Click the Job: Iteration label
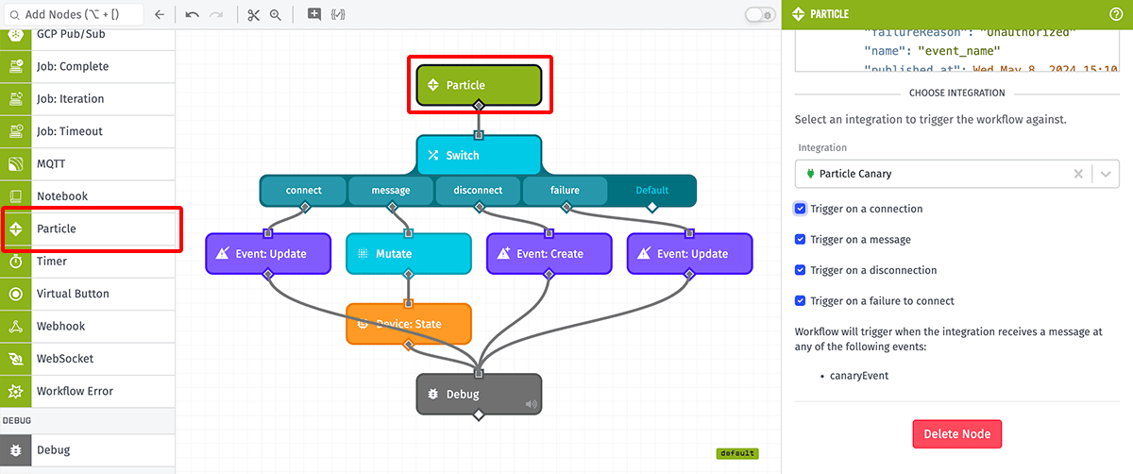1133x474 pixels. pyautogui.click(x=71, y=99)
